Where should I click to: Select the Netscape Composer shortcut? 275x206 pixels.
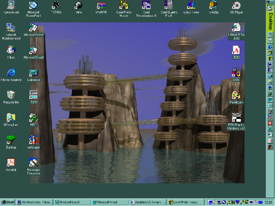click(x=33, y=167)
